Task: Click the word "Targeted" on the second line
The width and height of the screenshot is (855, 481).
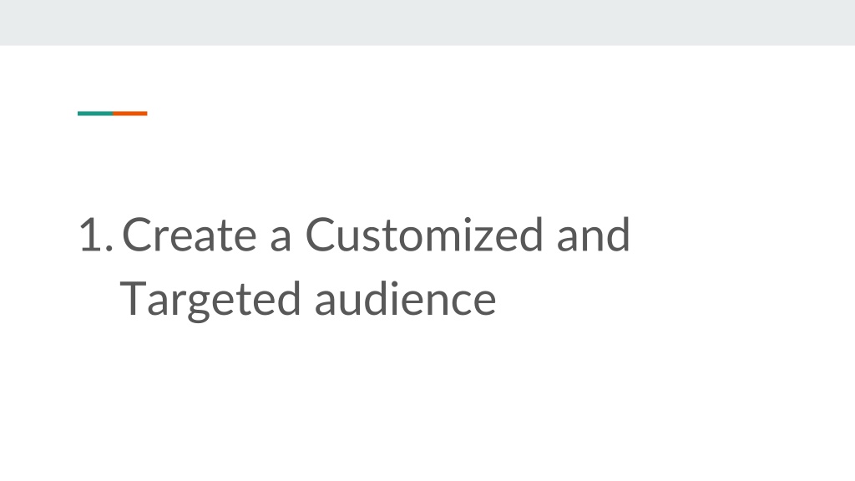Action: (x=210, y=301)
